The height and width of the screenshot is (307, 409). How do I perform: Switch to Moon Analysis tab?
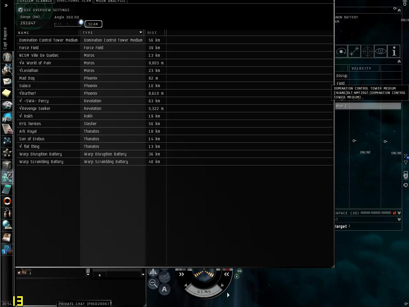[111, 1]
